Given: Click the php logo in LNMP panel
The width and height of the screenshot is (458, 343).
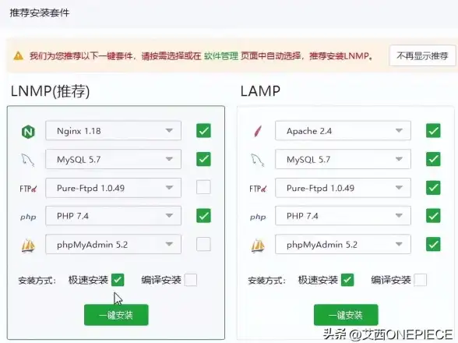Looking at the screenshot, I should (28, 217).
